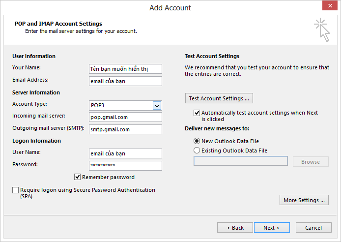Screen dimensions: 341x242
Task: Return using the Back button
Action: pyautogui.click(x=235, y=228)
